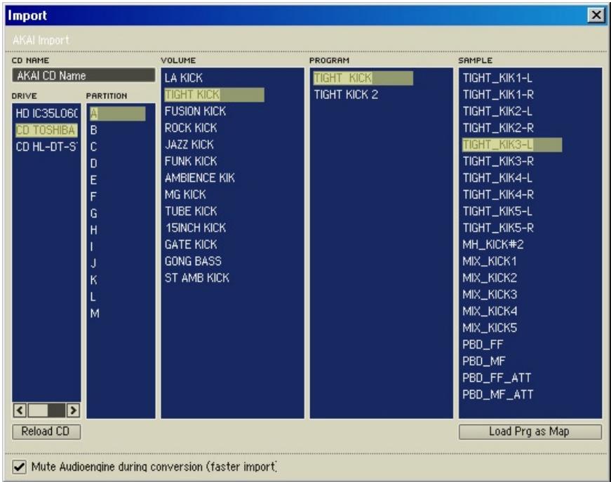This screenshot has width=611, height=482.
Task: Select the LA KICK volume
Action: coord(183,79)
